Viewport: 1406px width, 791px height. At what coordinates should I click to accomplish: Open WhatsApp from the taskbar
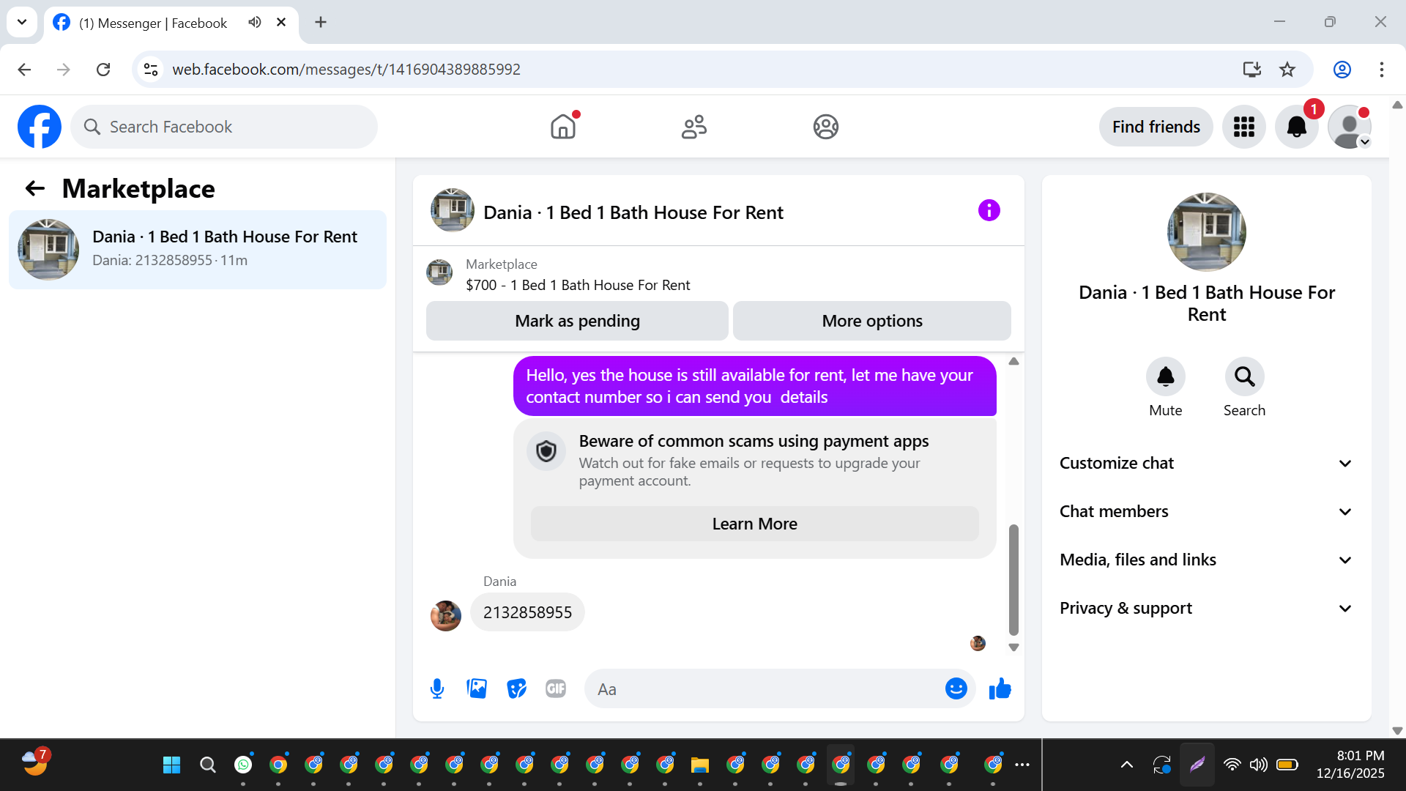[242, 765]
